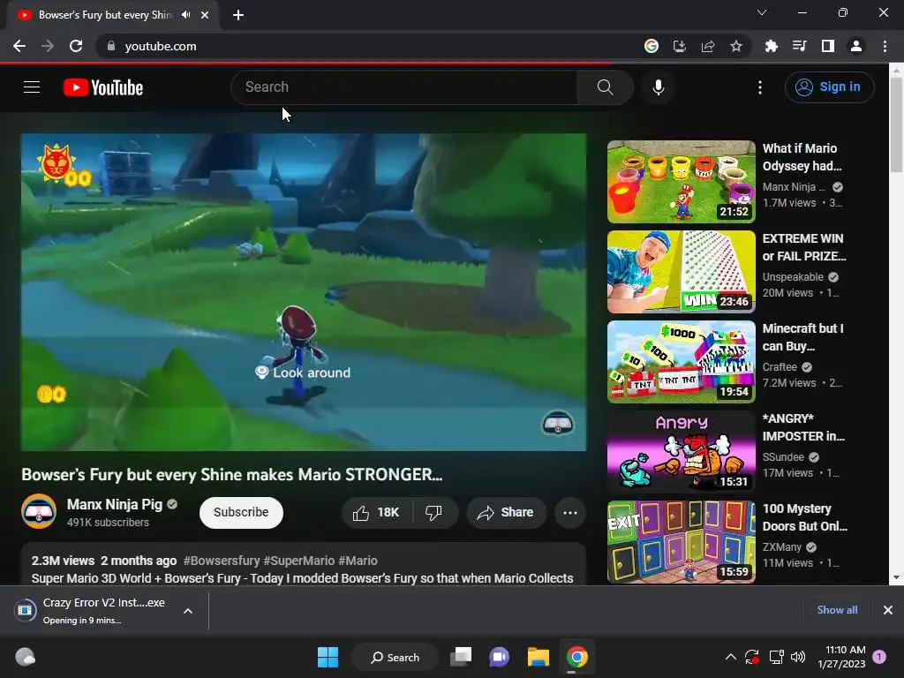Start voice search with microphone icon
Screen dimensions: 904x678
click(658, 87)
